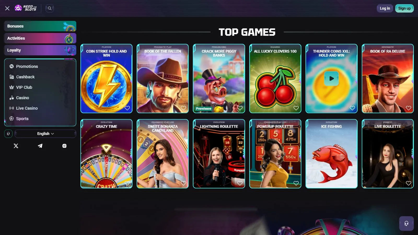Click the Sign up button
The width and height of the screenshot is (418, 235).
pos(404,8)
